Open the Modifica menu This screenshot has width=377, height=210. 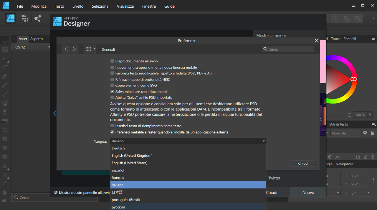pyautogui.click(x=39, y=6)
